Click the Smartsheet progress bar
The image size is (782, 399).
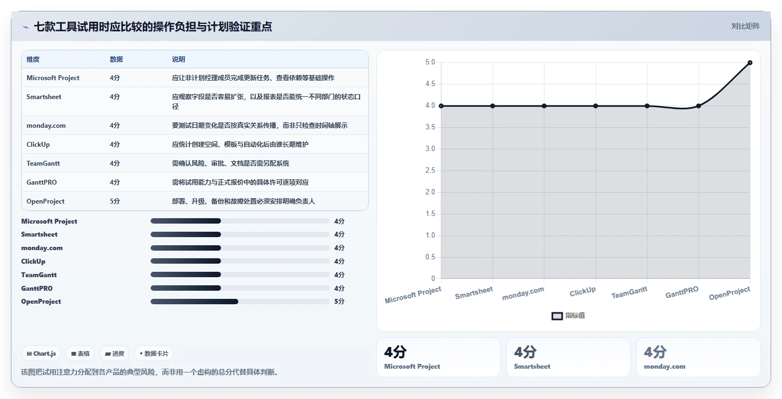click(240, 234)
